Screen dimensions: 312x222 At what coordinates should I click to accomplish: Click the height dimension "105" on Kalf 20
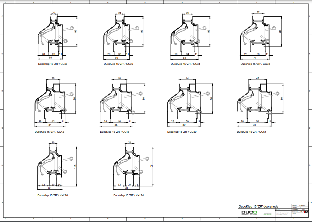[x=75, y=167]
